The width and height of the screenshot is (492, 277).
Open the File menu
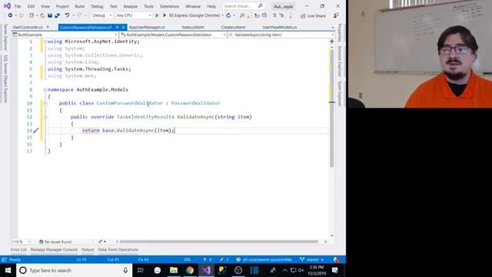(x=18, y=6)
